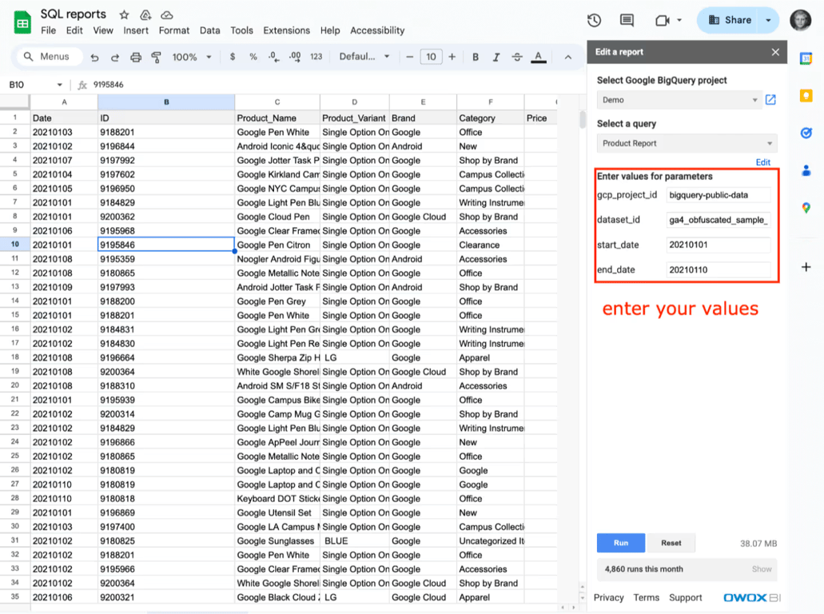This screenshot has height=614, width=824.
Task: Open version history clock icon
Action: click(594, 21)
